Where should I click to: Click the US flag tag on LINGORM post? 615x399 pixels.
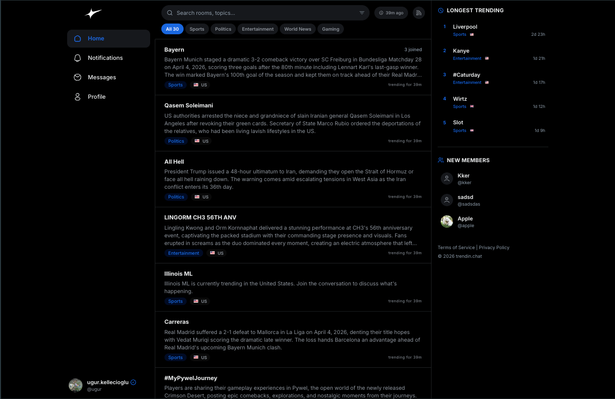[x=217, y=253]
